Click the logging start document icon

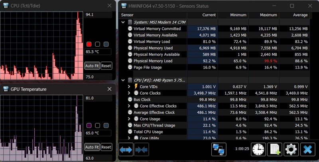point(275,150)
